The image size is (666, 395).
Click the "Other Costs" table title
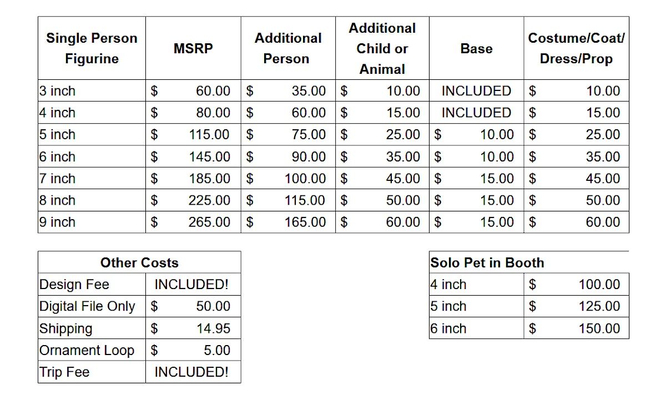point(139,263)
